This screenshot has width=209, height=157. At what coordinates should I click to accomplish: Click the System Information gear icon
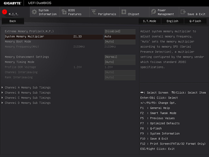tap(34, 12)
